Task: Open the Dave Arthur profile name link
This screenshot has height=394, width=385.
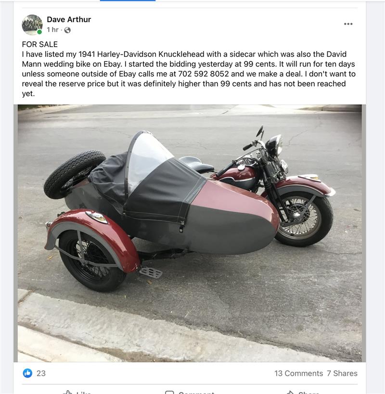Action: pos(69,19)
